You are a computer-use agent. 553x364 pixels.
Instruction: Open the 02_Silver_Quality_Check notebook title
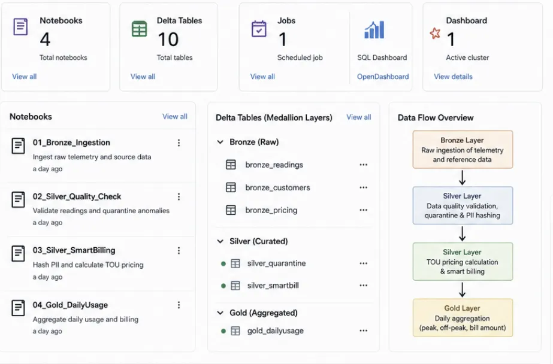77,196
